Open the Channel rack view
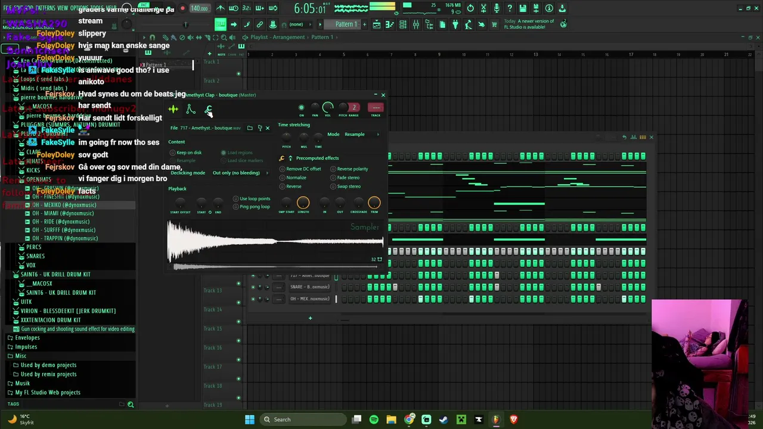This screenshot has width=763, height=429. coord(403,24)
